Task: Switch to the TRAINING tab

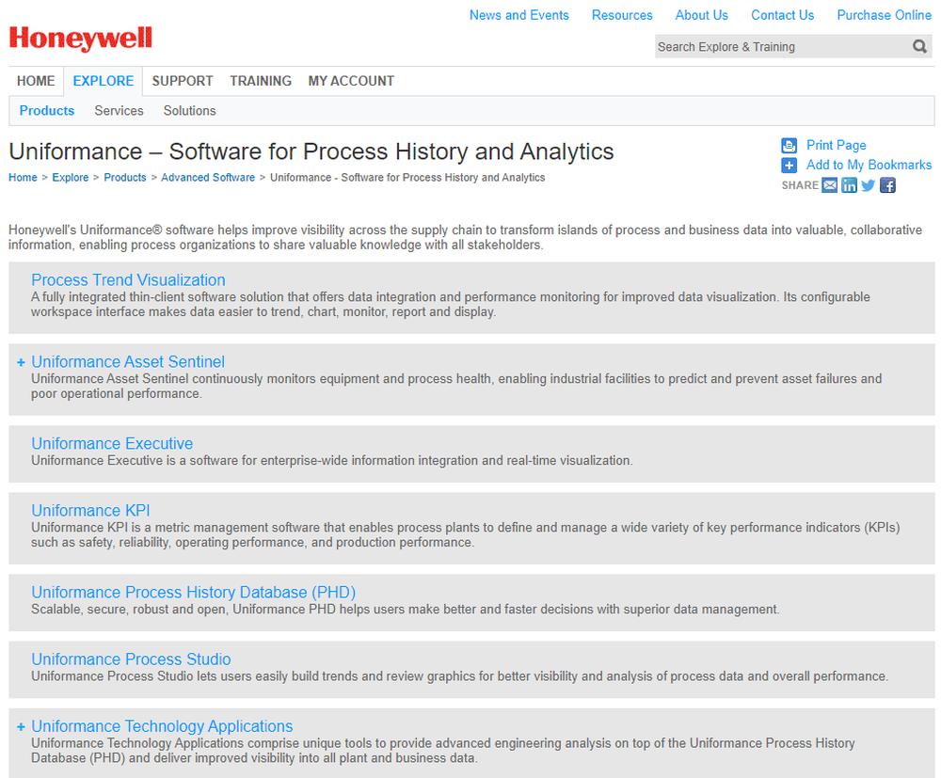Action: [261, 81]
